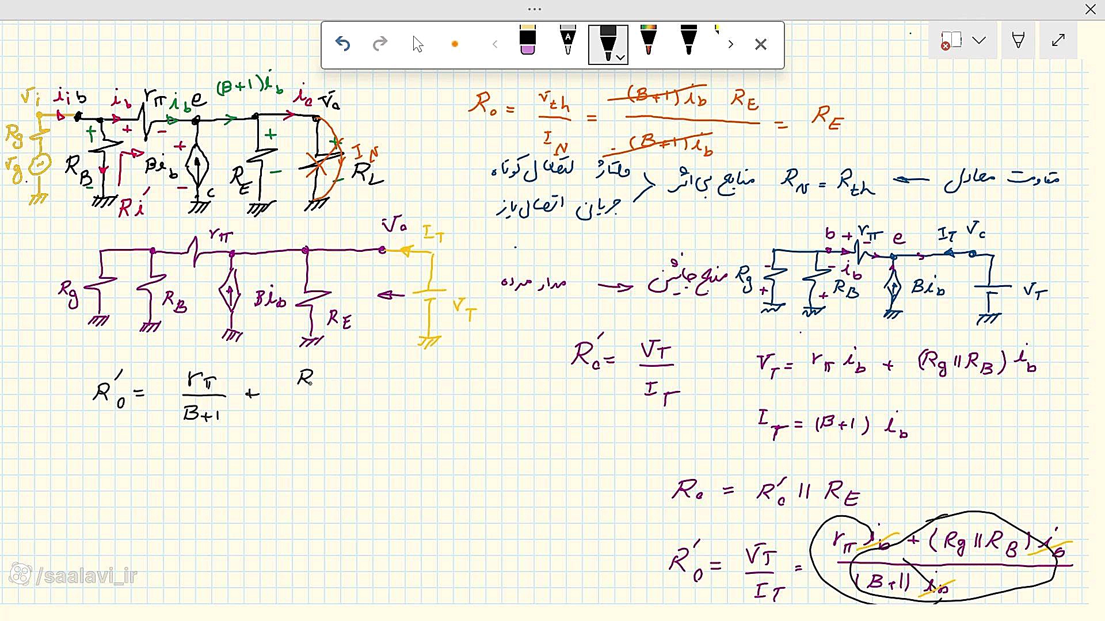Click the orange laser pointer dot
The width and height of the screenshot is (1105, 621).
point(455,44)
